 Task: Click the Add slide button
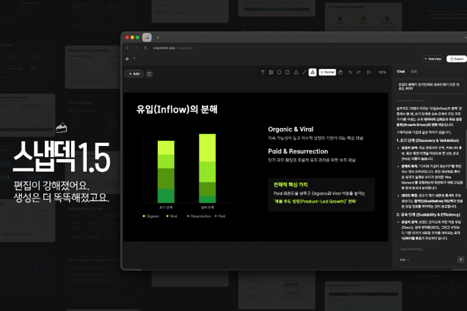134,74
